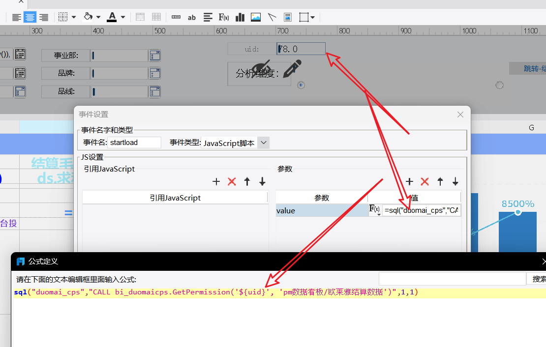Add a new parameter with plus
Image resolution: width=546 pixels, height=347 pixels.
[409, 181]
